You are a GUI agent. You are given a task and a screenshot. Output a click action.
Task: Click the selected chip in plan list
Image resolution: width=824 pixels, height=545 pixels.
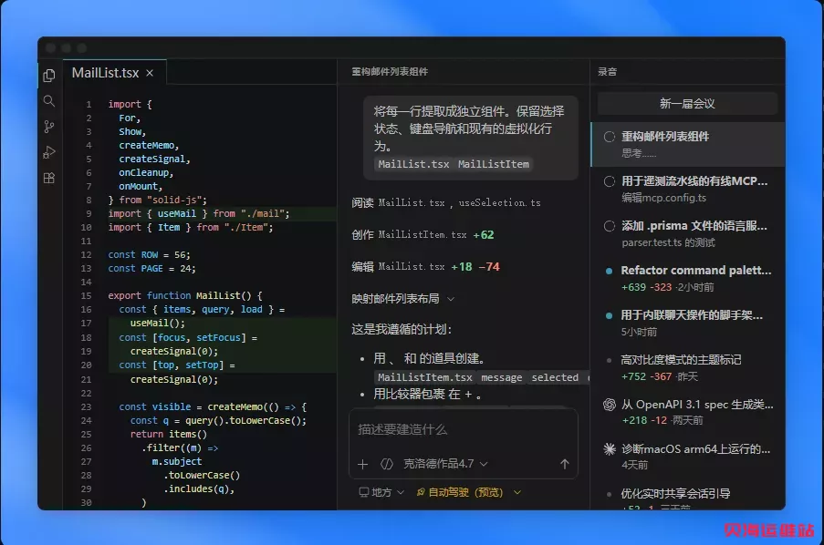pyautogui.click(x=555, y=377)
